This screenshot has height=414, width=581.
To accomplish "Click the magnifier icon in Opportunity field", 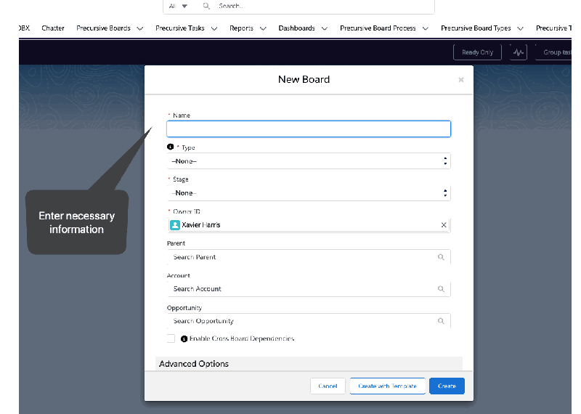I will [441, 321].
